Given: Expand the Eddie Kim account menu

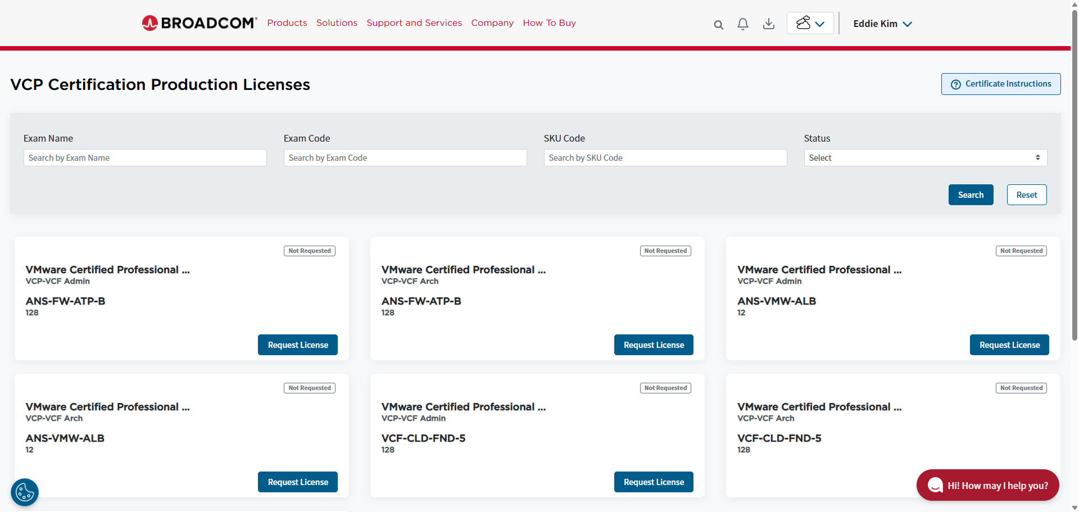Looking at the screenshot, I should tap(882, 24).
